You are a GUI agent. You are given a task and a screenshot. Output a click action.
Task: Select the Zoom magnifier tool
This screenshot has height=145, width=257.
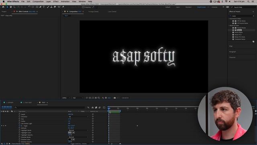pyautogui.click(x=14, y=7)
